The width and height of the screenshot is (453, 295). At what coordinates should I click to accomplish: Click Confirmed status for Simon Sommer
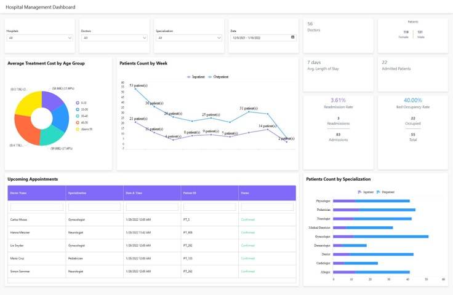click(248, 272)
